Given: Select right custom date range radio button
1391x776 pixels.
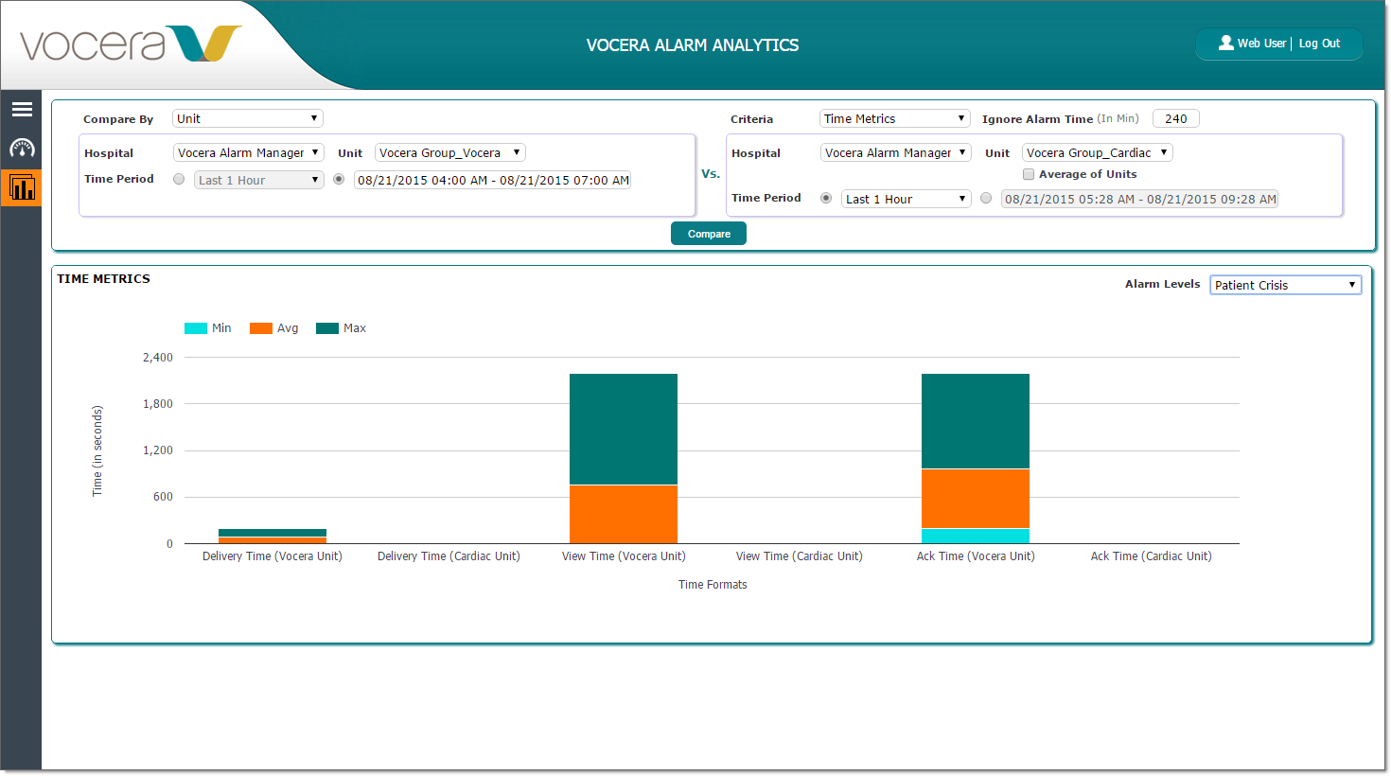Looking at the screenshot, I should [986, 199].
